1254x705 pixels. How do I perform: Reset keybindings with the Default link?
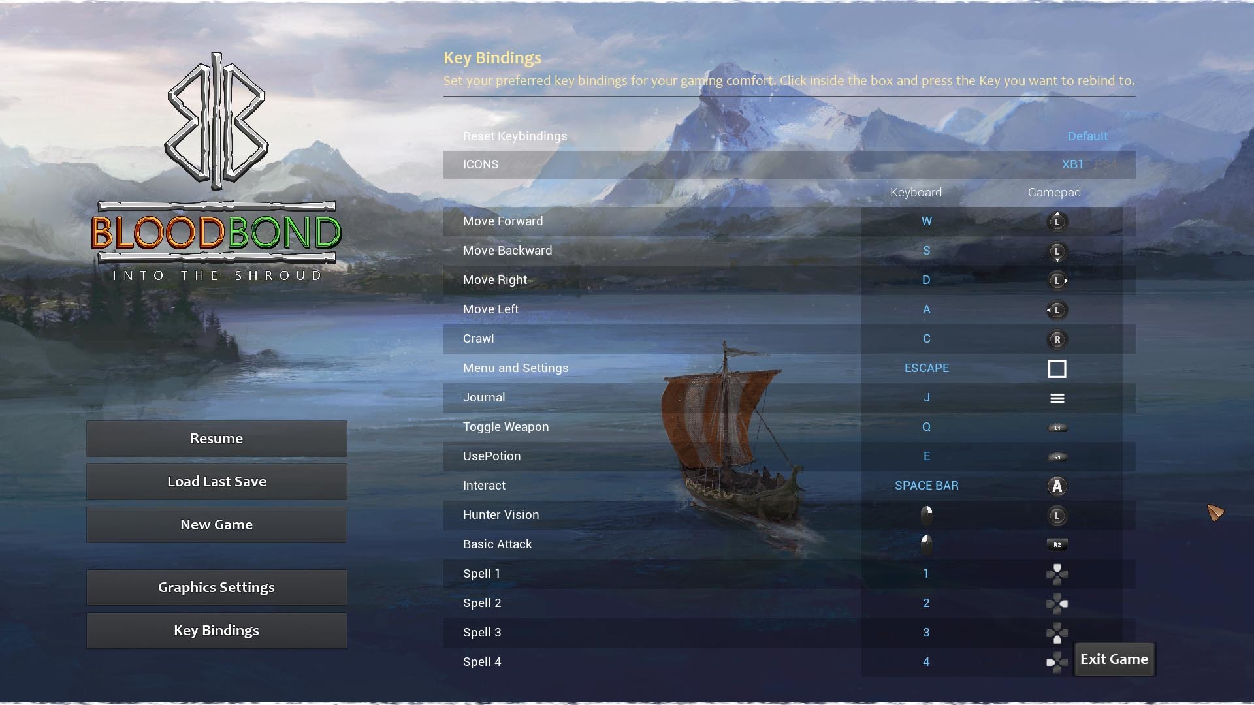(x=1087, y=136)
